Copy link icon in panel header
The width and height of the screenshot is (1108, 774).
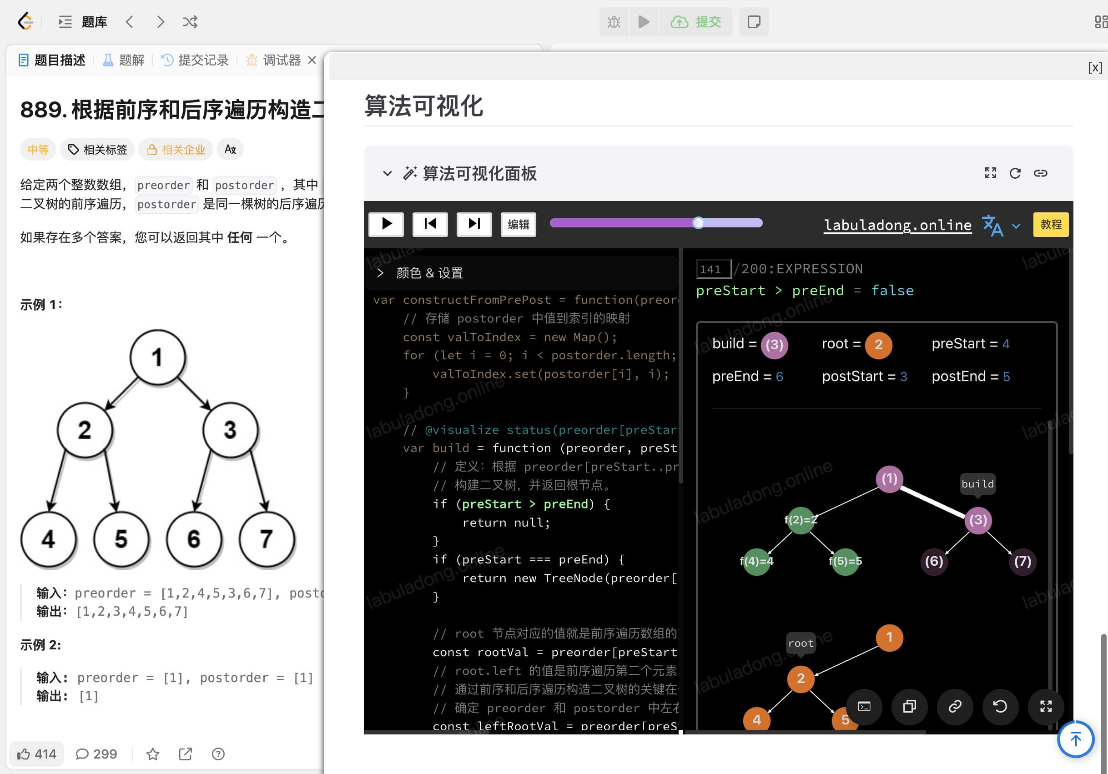point(1040,173)
